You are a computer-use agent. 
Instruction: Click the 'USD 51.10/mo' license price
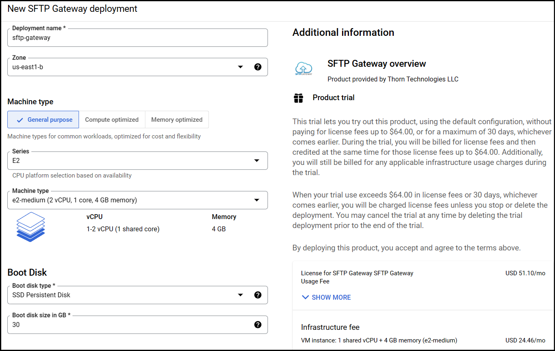(525, 273)
